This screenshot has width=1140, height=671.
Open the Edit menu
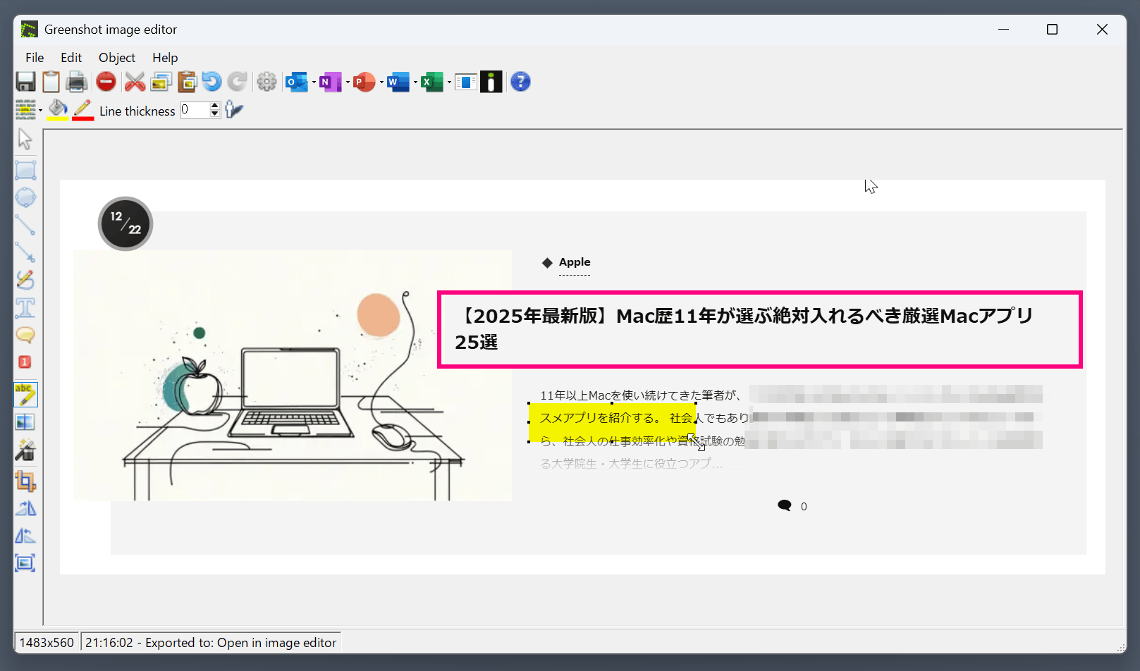tap(71, 57)
